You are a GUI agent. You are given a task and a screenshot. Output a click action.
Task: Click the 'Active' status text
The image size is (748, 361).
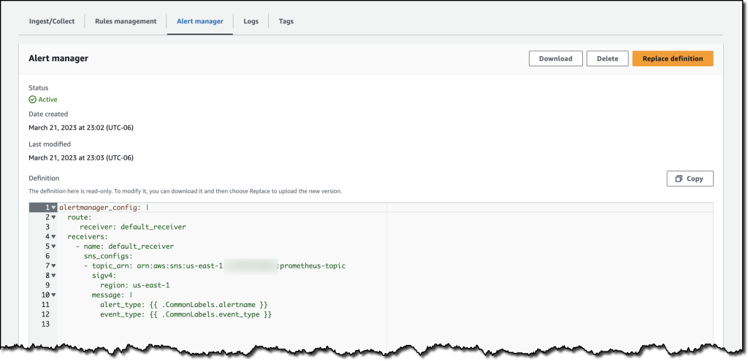pos(47,99)
